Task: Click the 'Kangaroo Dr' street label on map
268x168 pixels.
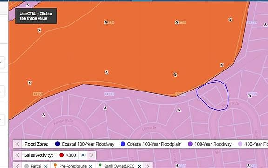Action: coord(63,122)
